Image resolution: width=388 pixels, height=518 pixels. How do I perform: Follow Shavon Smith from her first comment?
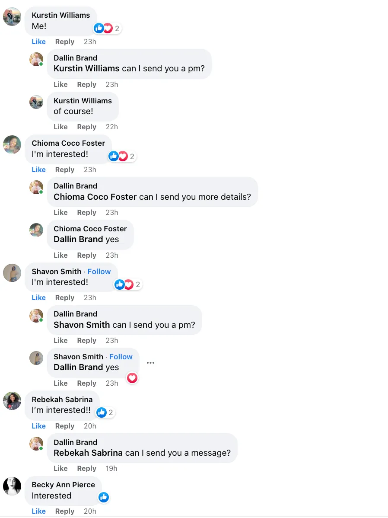99,272
